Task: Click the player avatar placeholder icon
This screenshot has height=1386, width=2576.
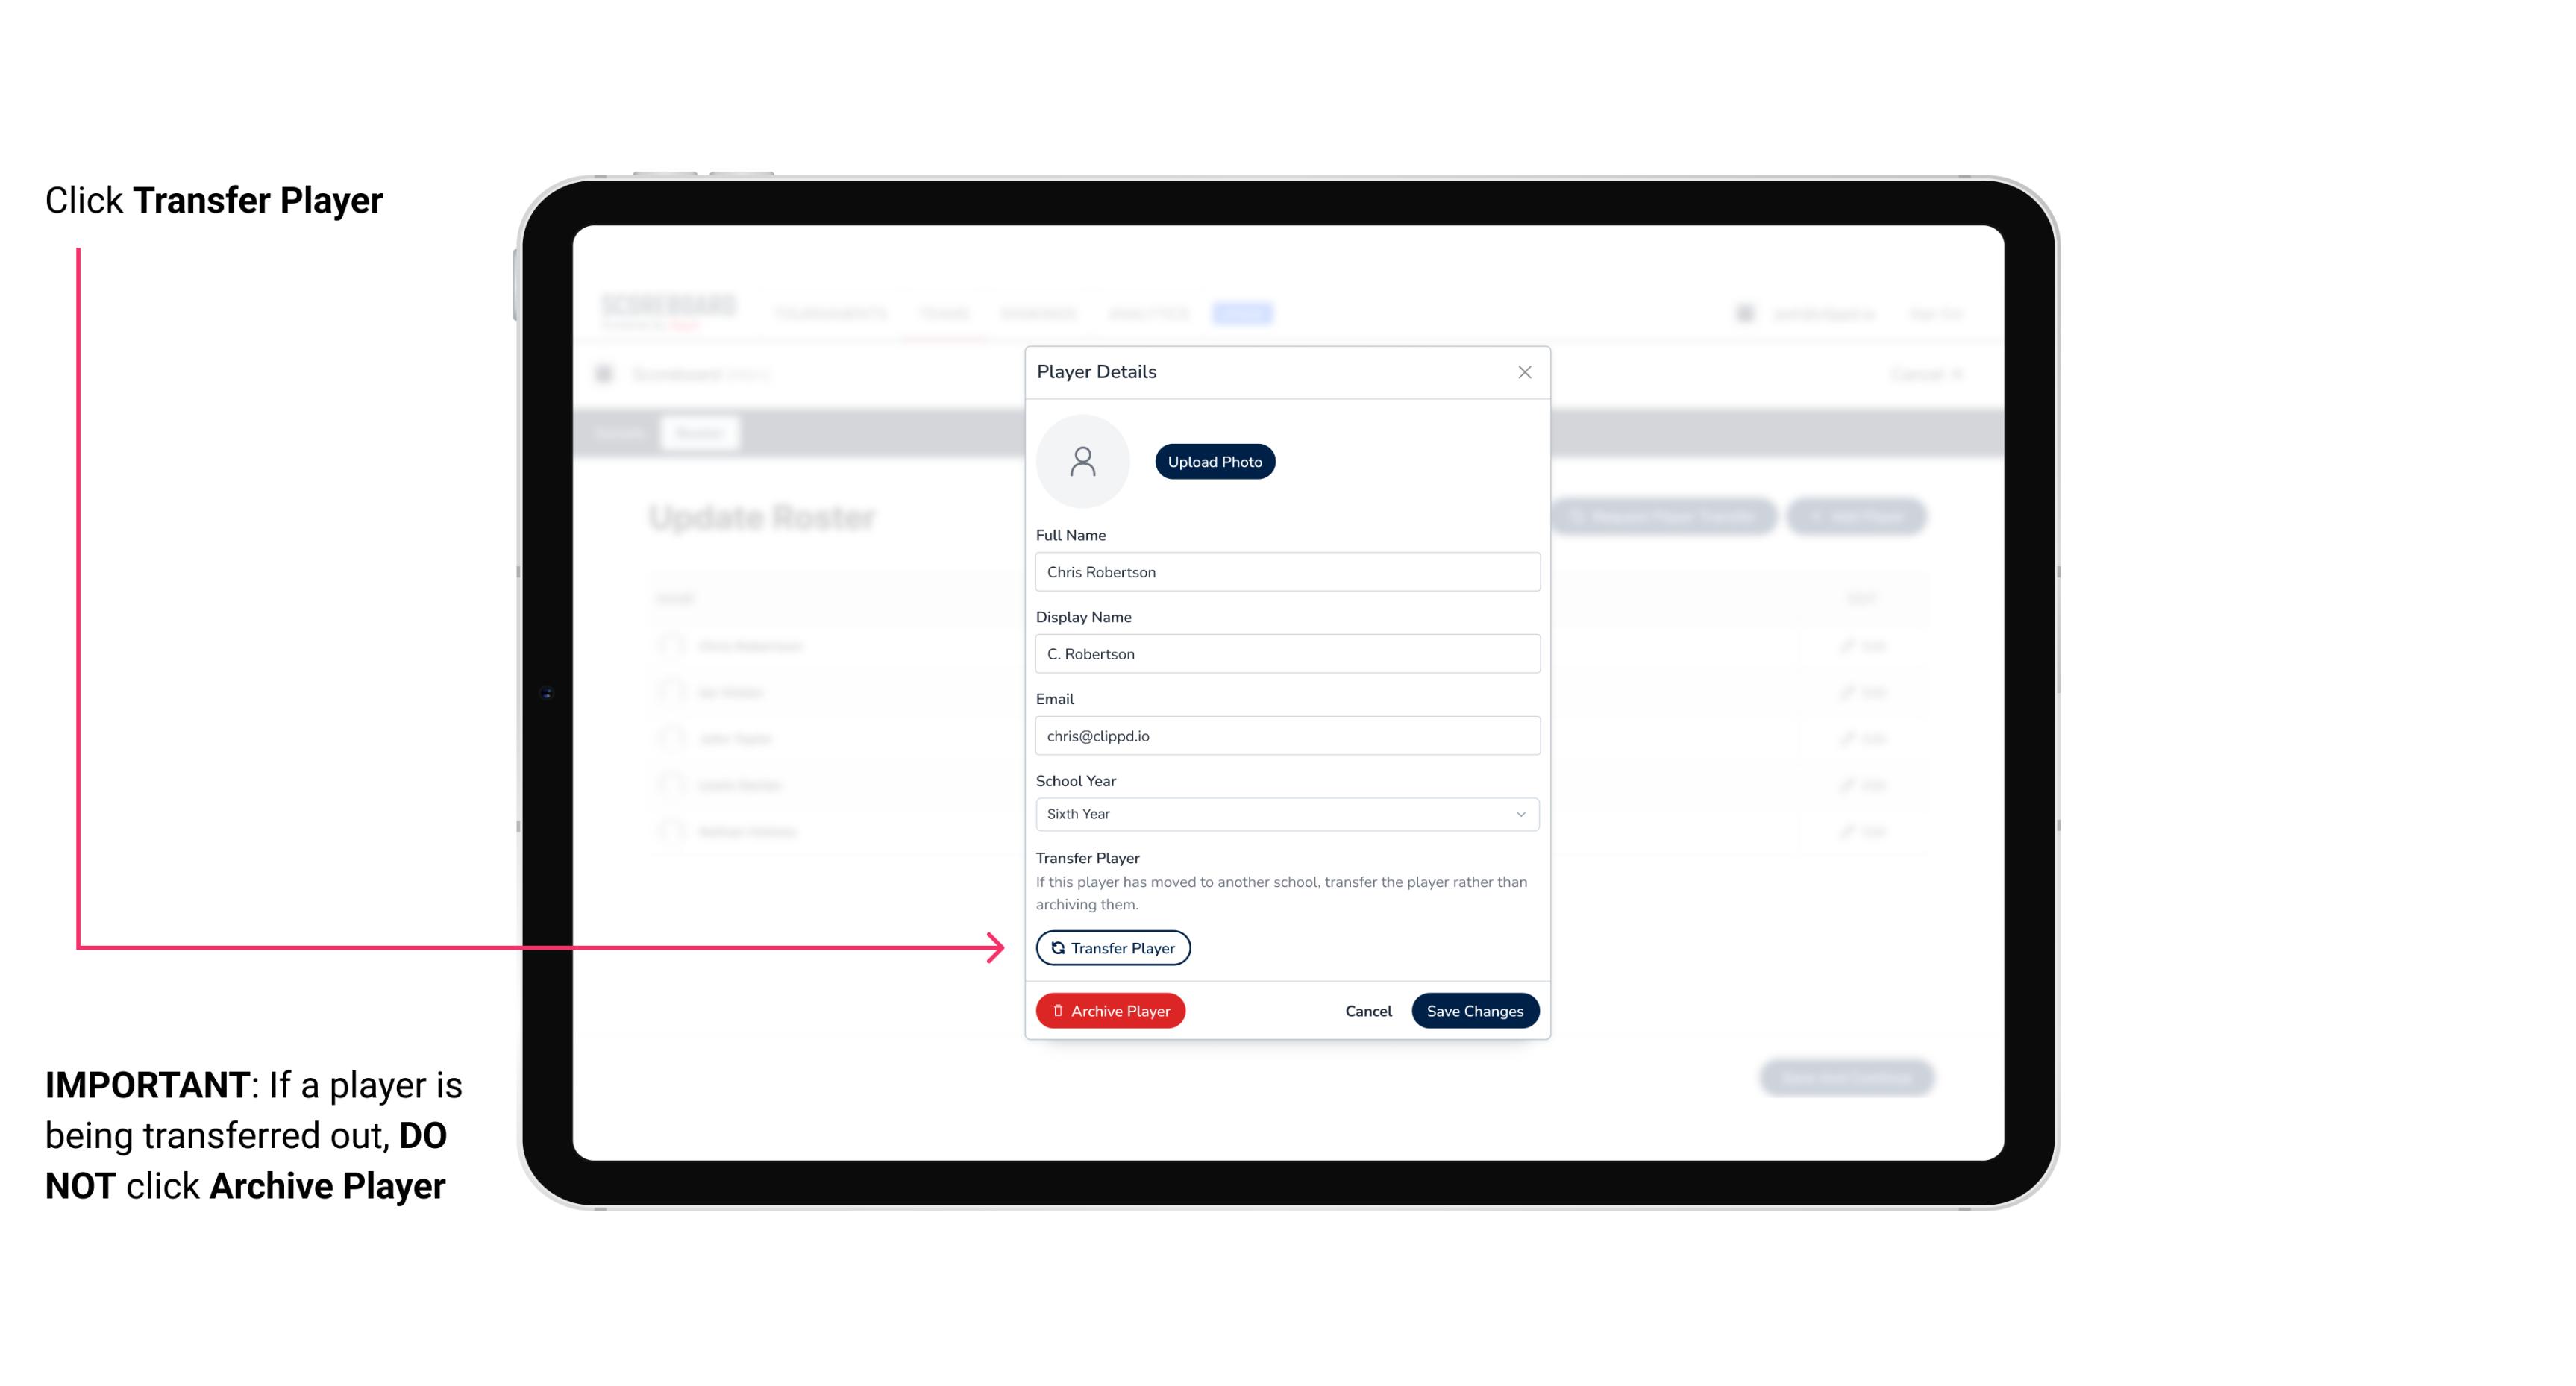Action: pos(1084,460)
